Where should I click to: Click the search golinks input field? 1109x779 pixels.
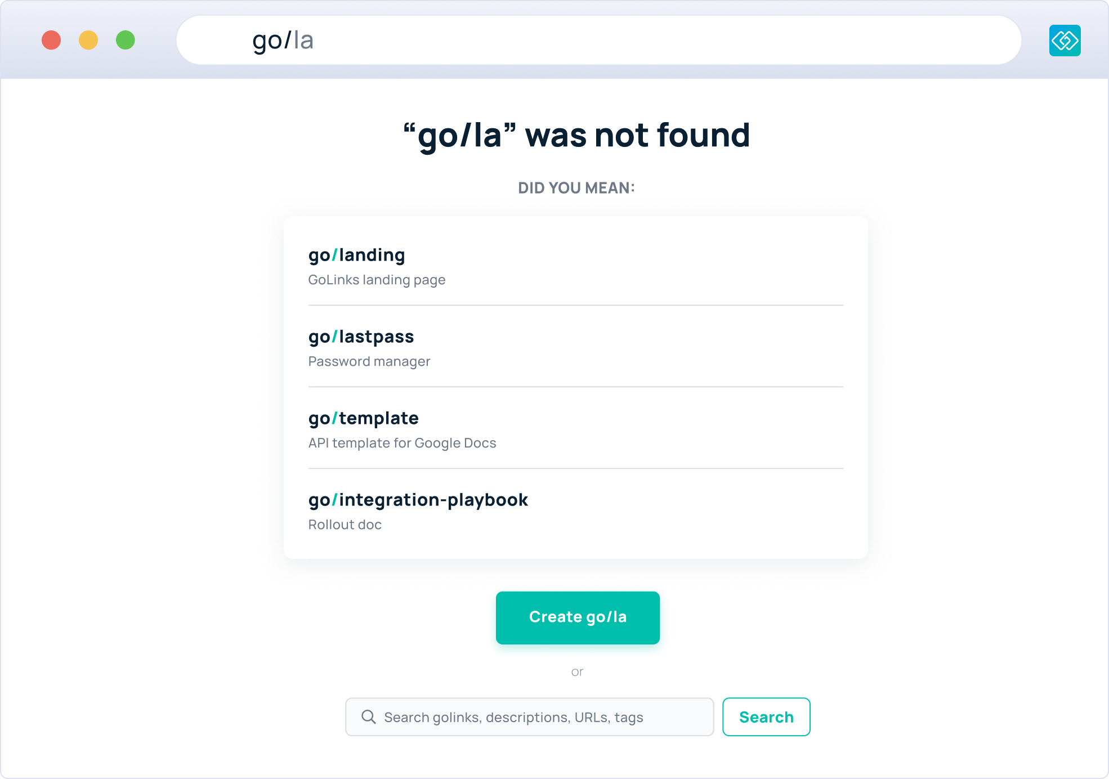(x=529, y=716)
